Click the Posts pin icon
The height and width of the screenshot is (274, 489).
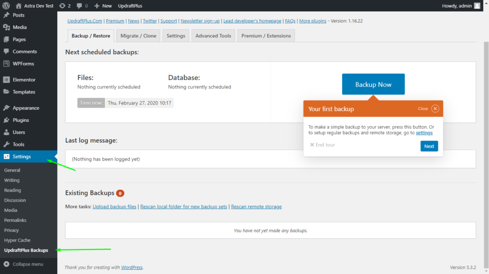pos(6,15)
